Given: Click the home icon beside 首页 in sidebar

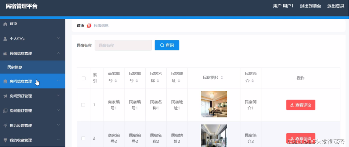Looking at the screenshot, I should (5, 24).
